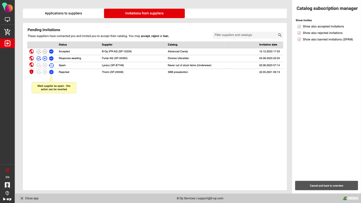361x203 pixels.
Task: Uncheck Show also accepted invitations
Action: click(299, 27)
